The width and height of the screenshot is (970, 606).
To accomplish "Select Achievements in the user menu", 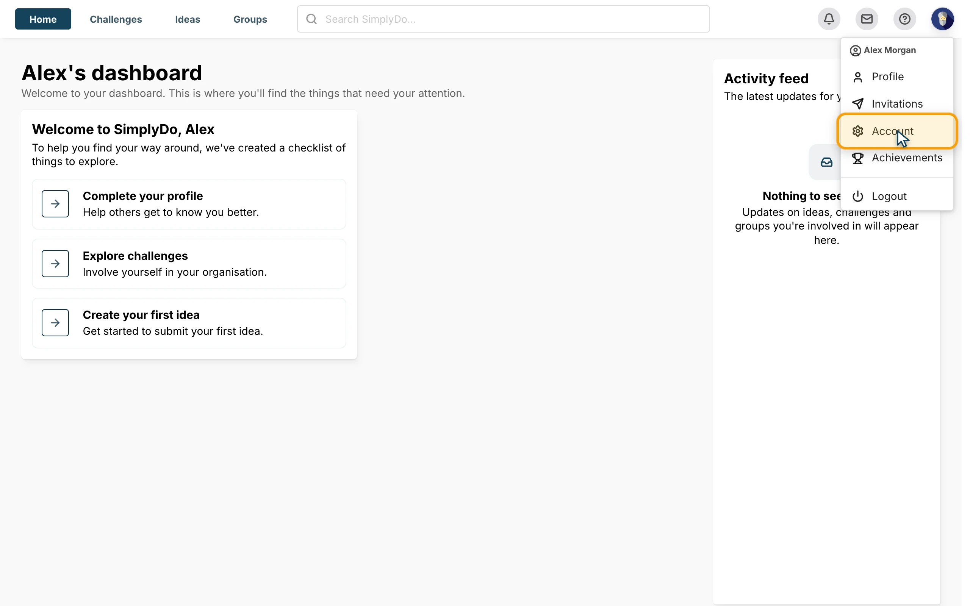I will pyautogui.click(x=897, y=158).
